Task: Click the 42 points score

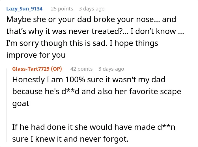Action: tap(81, 69)
